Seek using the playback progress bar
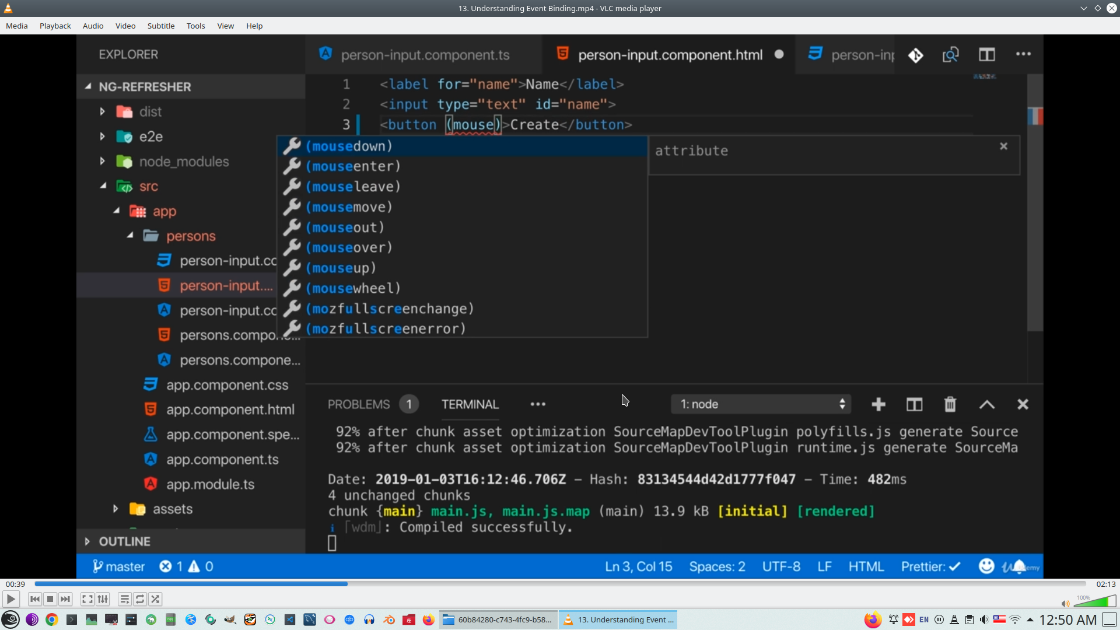The image size is (1120, 630). click(560, 584)
